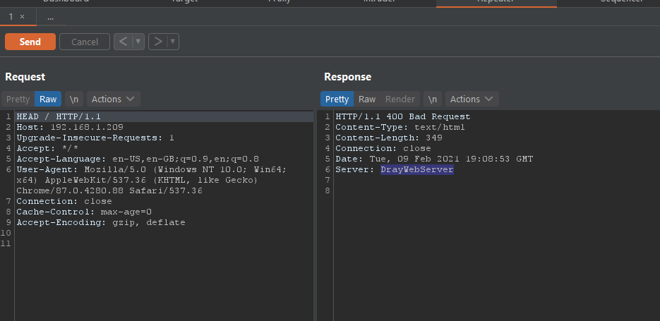
Task: Click the 'Content-Type: text/html' response header
Action: click(x=400, y=127)
